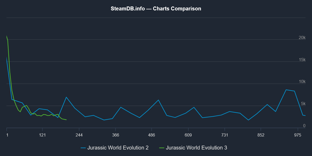312x156 pixels.
Task: Click the x-axis label 366
Action: 116,135
